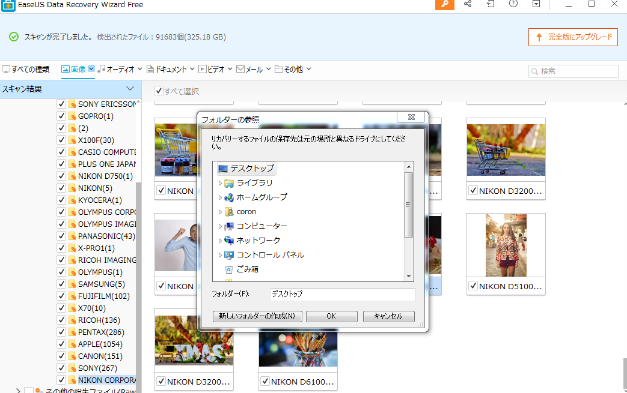The height and width of the screenshot is (393, 627).
Task: Select the NIKON(5) tree item
Action: tap(95, 188)
